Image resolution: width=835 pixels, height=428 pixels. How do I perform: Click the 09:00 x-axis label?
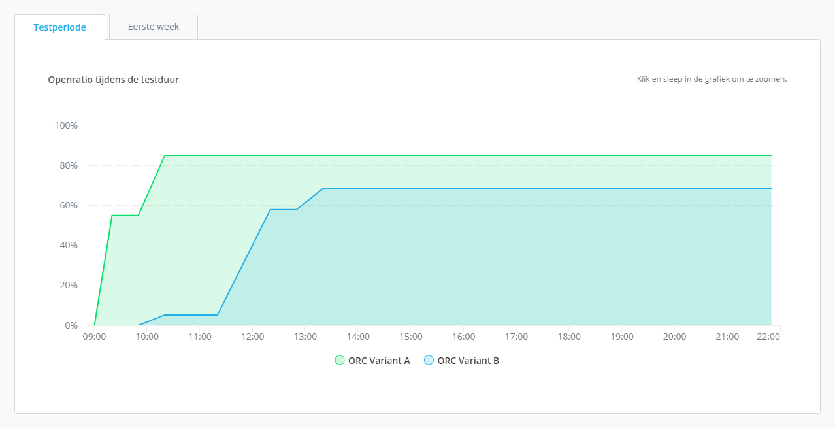click(x=94, y=337)
